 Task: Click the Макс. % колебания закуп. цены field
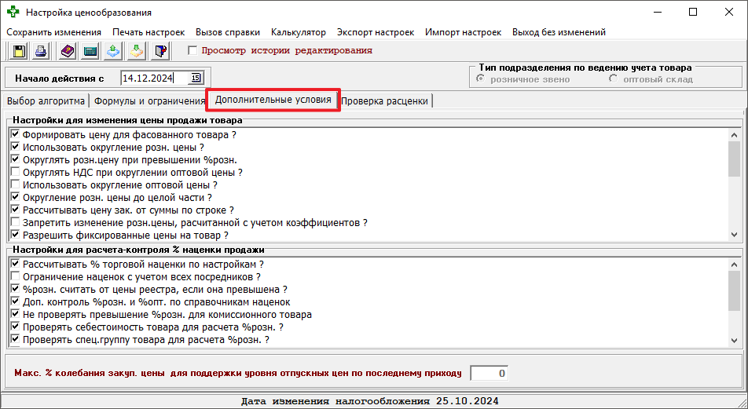point(489,373)
